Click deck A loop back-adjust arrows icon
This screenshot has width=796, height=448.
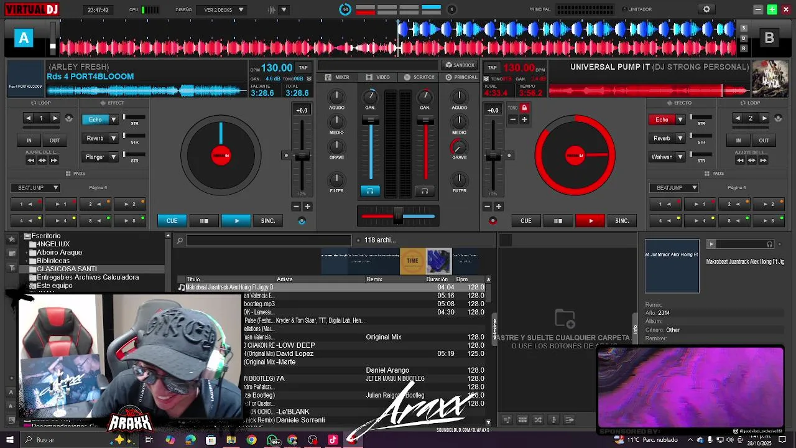coord(30,161)
